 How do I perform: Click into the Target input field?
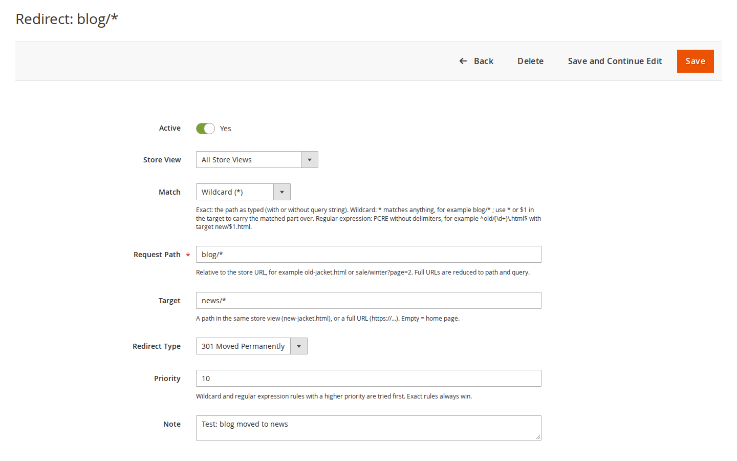click(368, 301)
